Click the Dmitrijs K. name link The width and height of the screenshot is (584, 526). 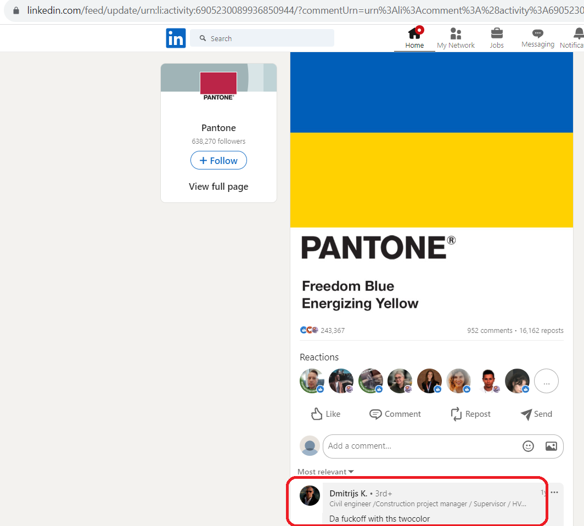tap(348, 493)
